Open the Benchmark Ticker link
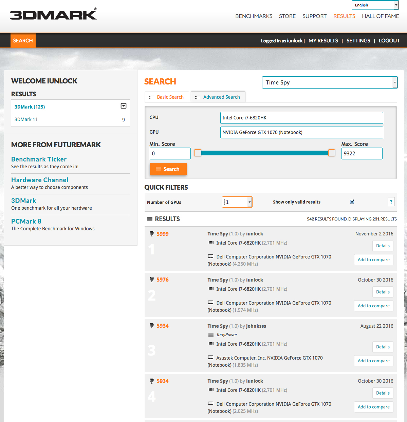 39,159
